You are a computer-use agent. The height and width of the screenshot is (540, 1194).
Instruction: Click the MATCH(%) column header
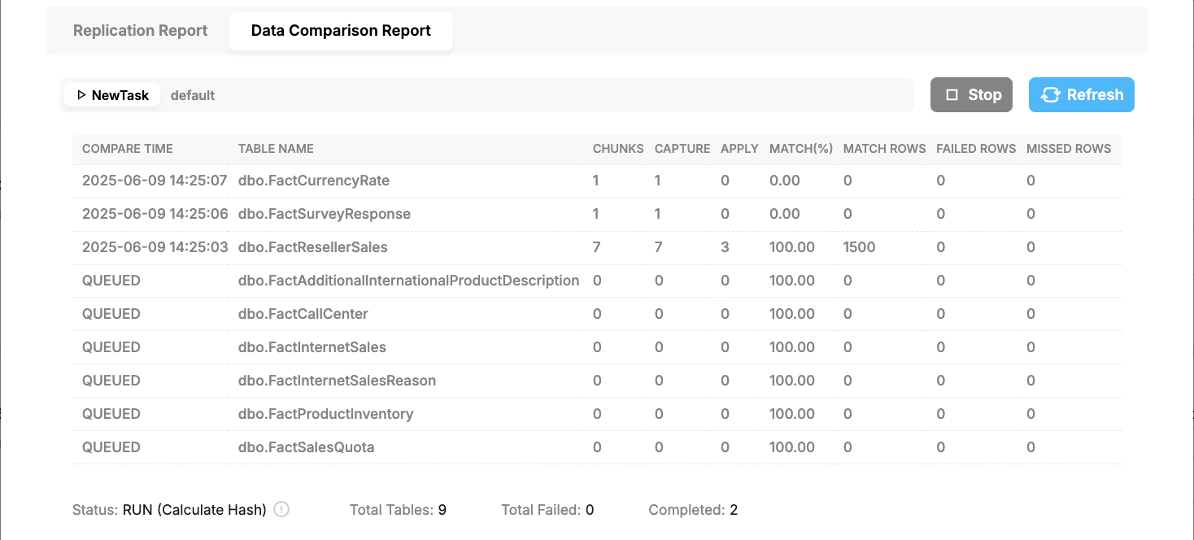pos(801,149)
